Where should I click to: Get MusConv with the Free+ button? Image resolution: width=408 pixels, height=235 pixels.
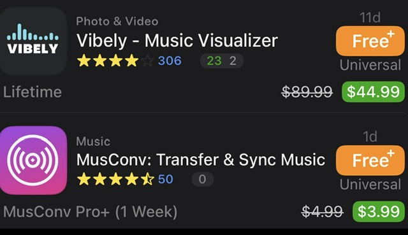tap(370, 160)
